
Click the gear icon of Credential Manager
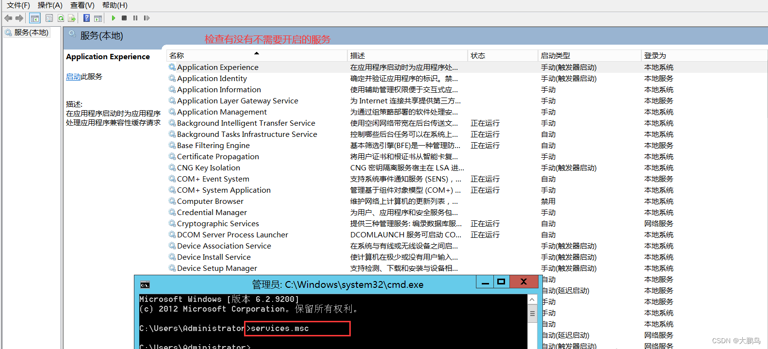pos(172,212)
